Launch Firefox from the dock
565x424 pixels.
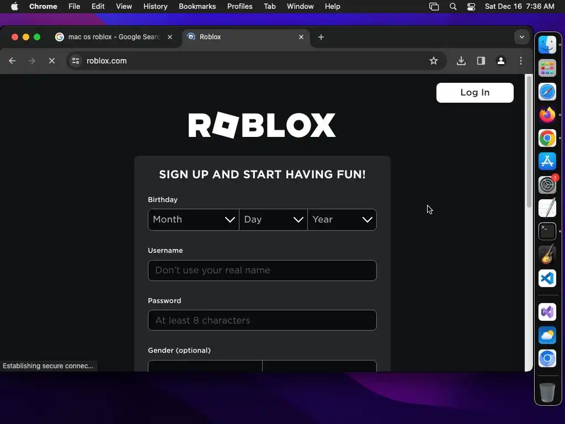pos(547,115)
